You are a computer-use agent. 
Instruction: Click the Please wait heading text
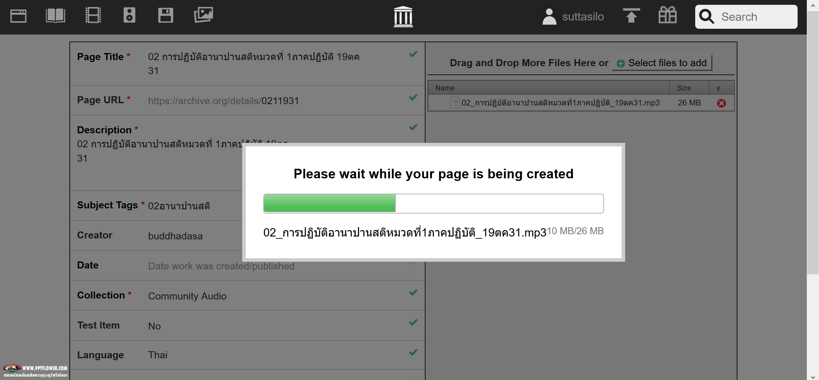coord(433,174)
